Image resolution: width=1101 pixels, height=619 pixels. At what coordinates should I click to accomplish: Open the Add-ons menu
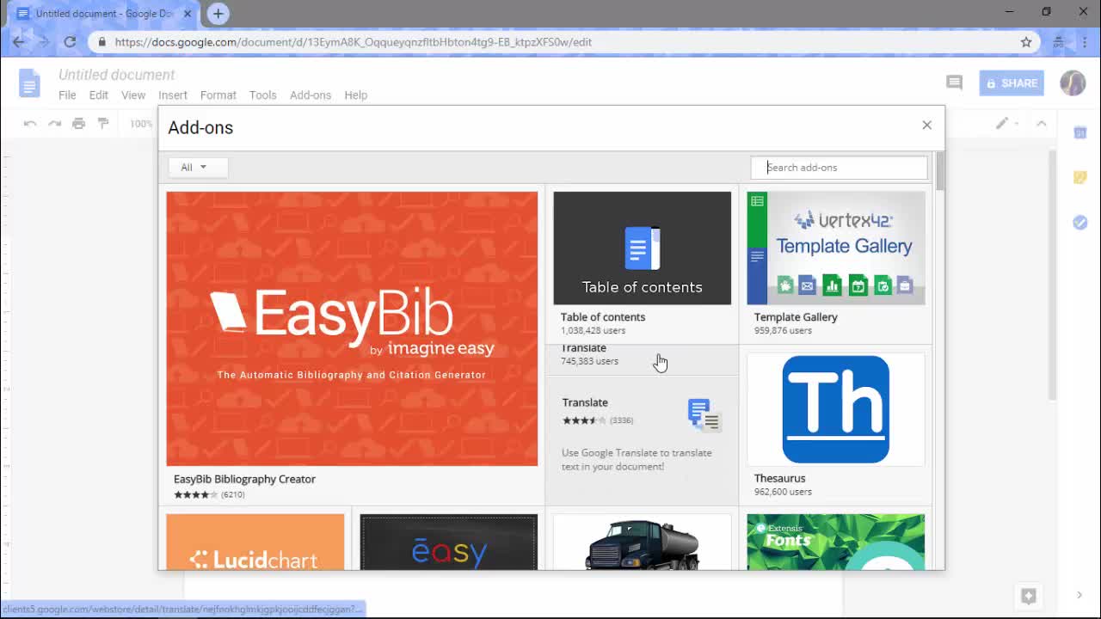311,95
